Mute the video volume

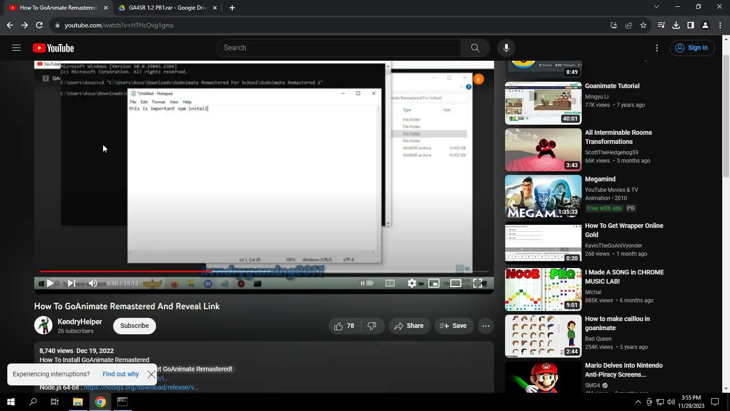pos(93,283)
